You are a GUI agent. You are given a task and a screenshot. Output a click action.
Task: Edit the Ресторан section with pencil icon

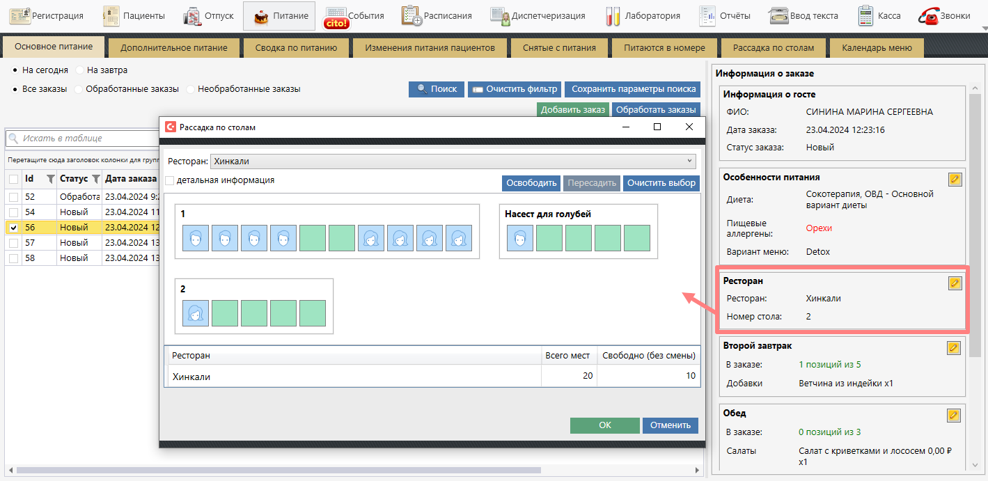[955, 283]
